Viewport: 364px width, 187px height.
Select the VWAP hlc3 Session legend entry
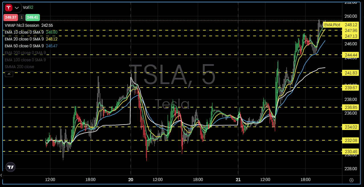coord(22,25)
